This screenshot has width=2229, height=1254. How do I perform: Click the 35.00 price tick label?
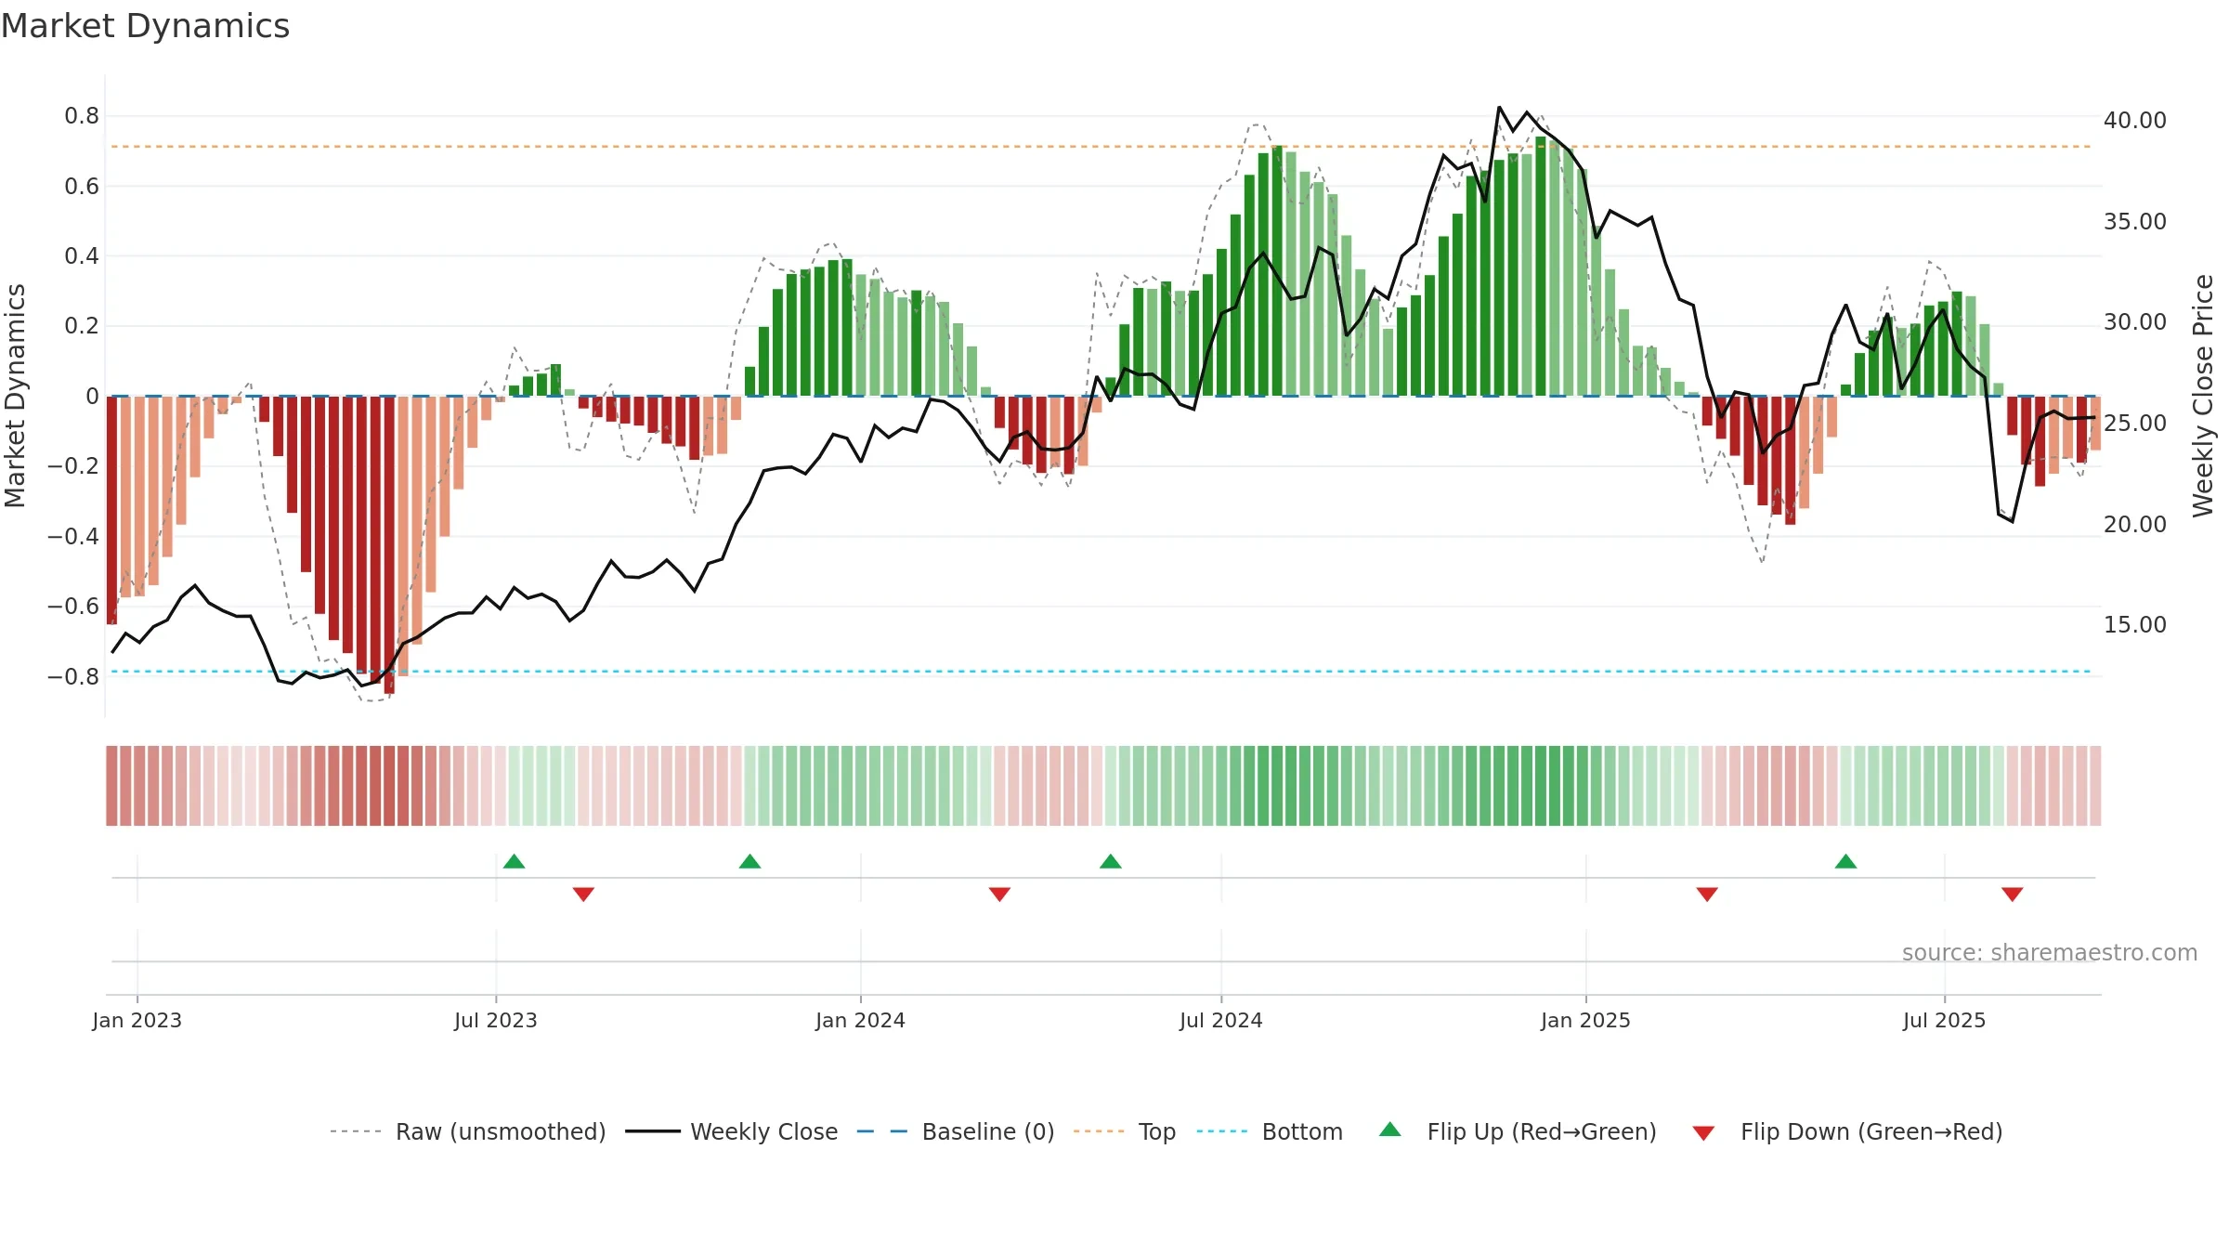[x=2135, y=222]
